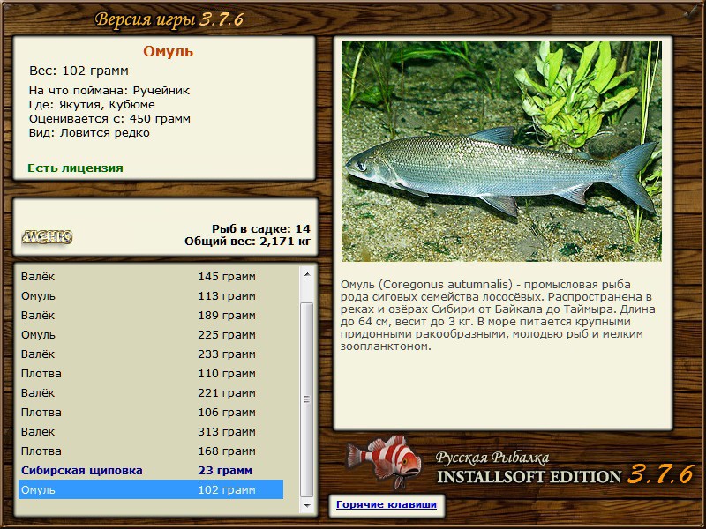The image size is (706, 529).
Task: Click the Омуль fish name heading
Action: tap(168, 51)
